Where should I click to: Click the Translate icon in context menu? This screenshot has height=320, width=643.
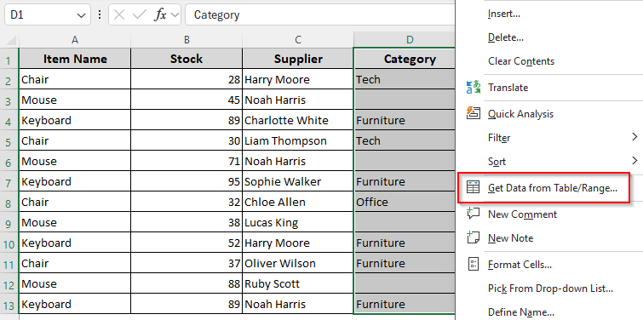click(474, 88)
